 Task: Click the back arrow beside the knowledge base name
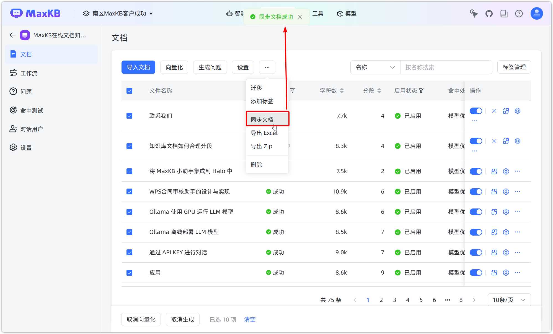click(x=12, y=35)
